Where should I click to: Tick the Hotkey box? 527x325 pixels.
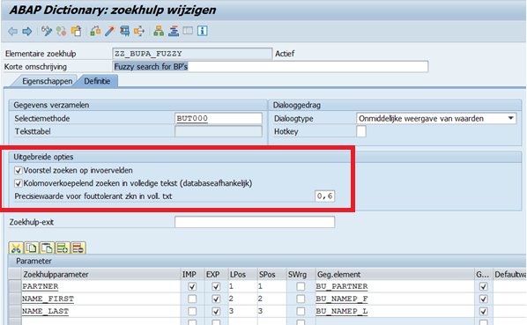[361, 131]
